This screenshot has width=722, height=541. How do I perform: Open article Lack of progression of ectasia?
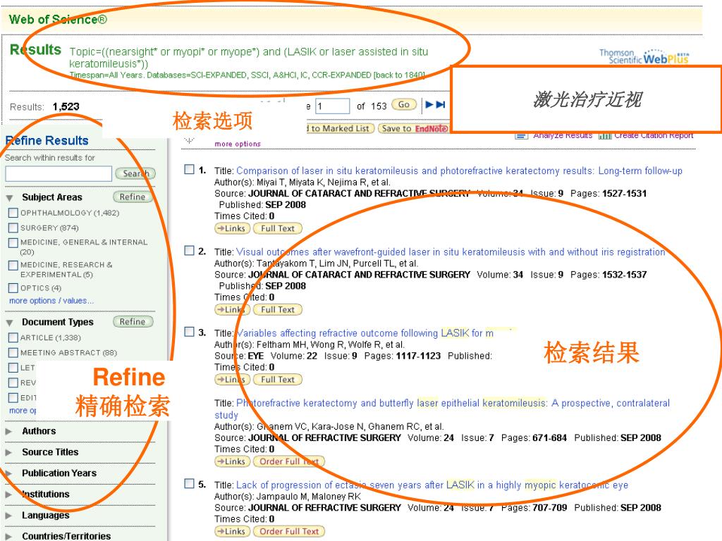[x=432, y=485]
